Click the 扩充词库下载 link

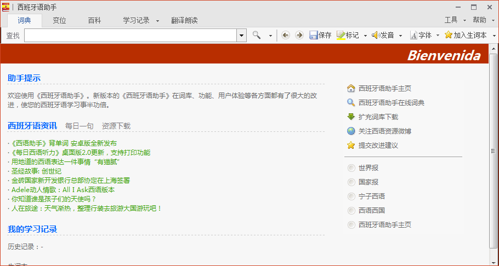click(x=378, y=117)
